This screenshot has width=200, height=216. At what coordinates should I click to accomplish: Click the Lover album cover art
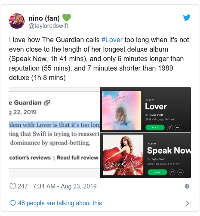tap(121, 111)
